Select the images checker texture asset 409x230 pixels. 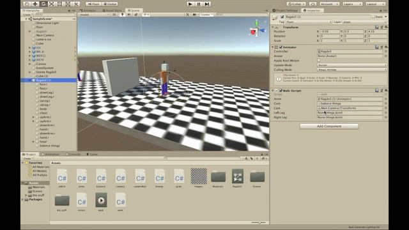pyautogui.click(x=199, y=178)
